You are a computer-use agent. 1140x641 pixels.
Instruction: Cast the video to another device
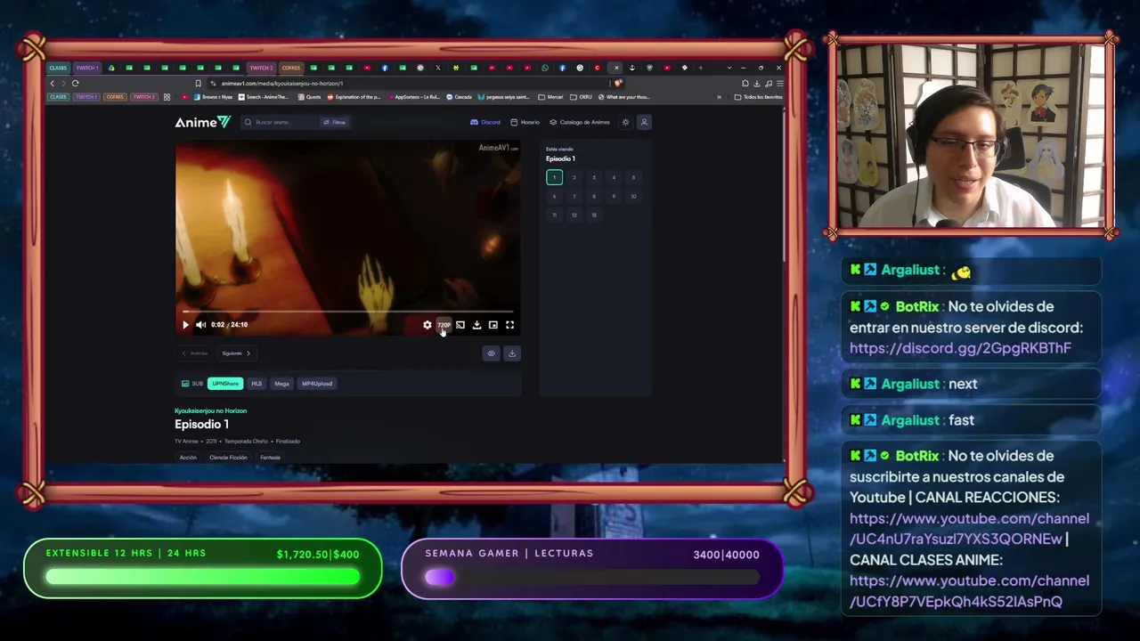coord(460,325)
